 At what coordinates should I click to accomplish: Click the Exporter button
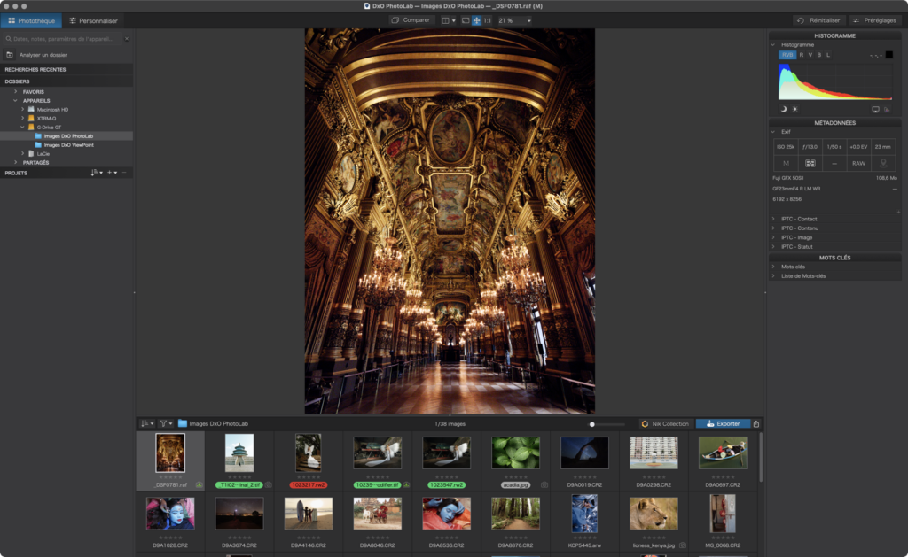point(723,424)
